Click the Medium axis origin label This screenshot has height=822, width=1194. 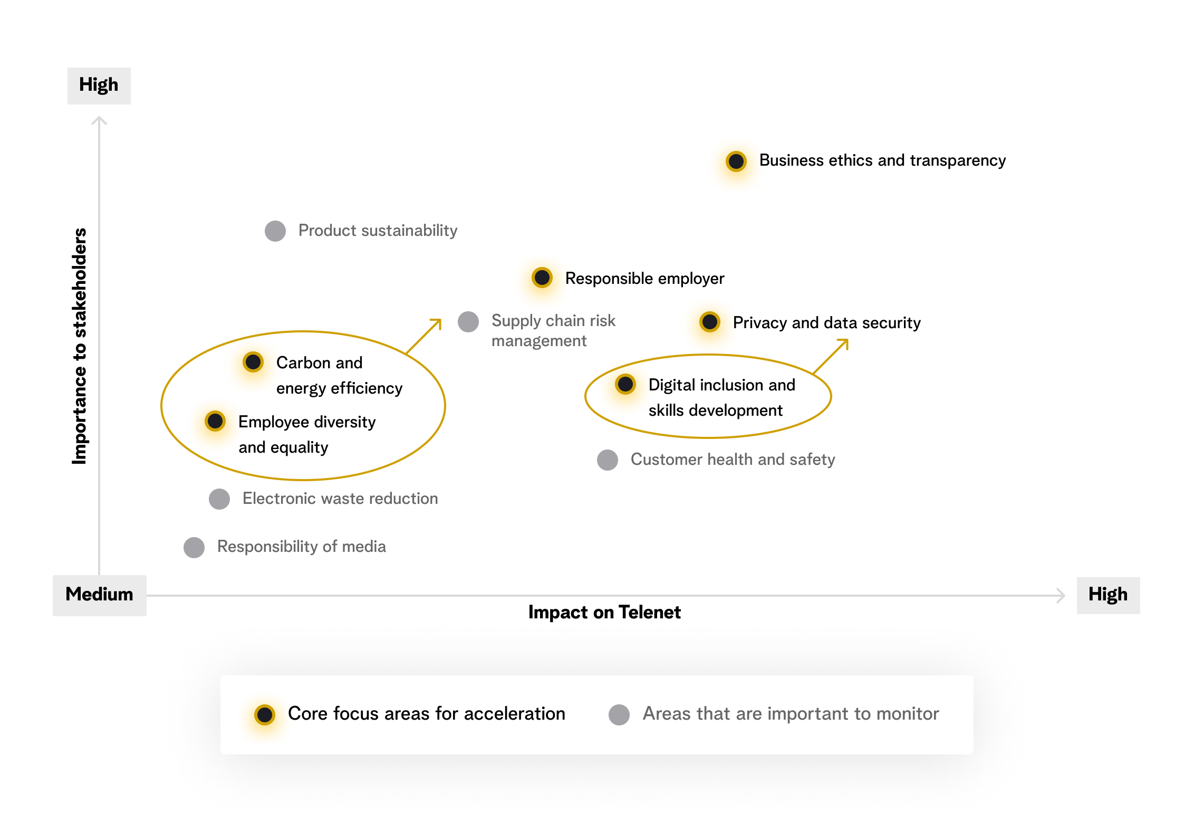[x=100, y=595]
